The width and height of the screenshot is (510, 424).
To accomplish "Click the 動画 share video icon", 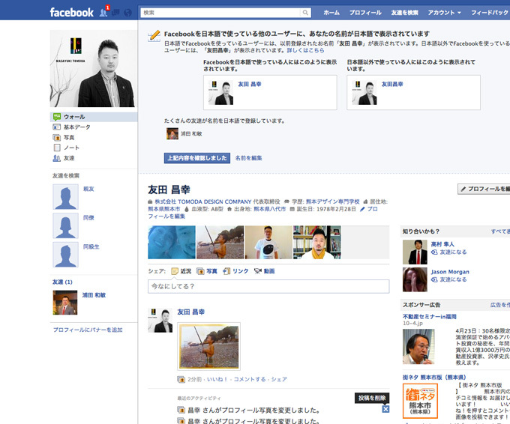I will tap(257, 271).
